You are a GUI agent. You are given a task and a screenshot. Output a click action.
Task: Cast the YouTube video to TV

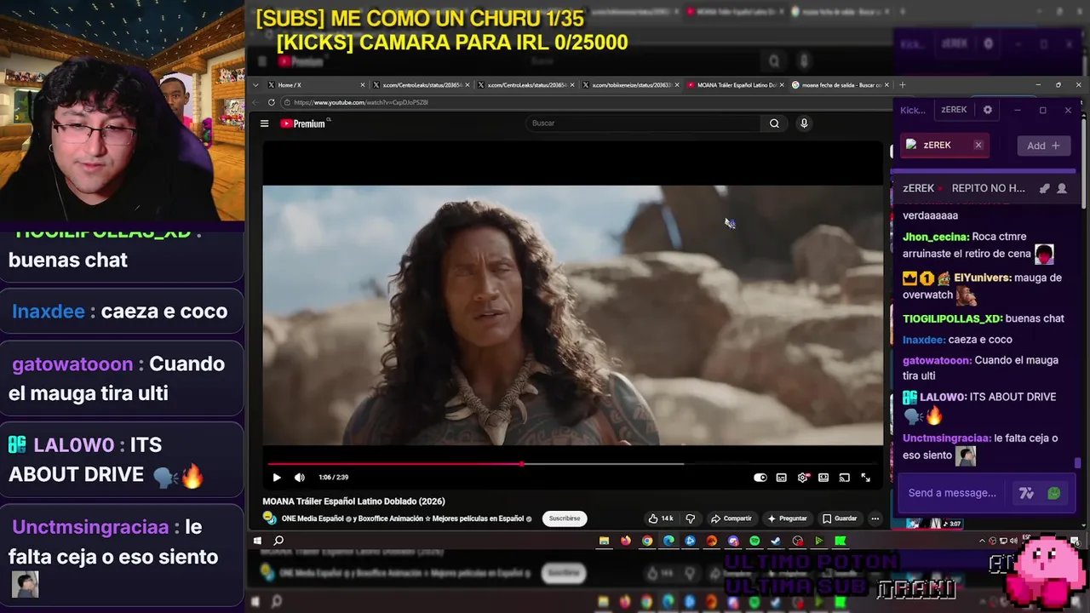click(x=845, y=478)
